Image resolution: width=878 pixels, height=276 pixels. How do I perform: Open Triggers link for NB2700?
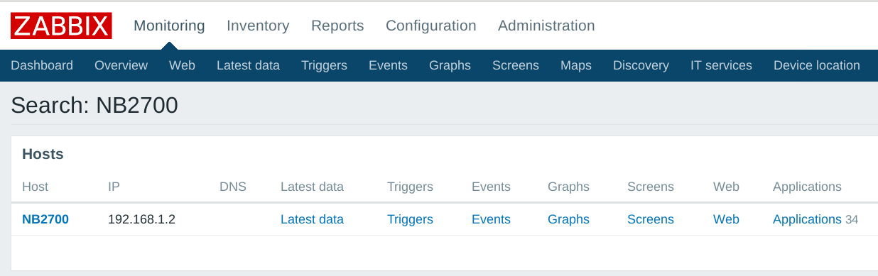[x=410, y=219]
